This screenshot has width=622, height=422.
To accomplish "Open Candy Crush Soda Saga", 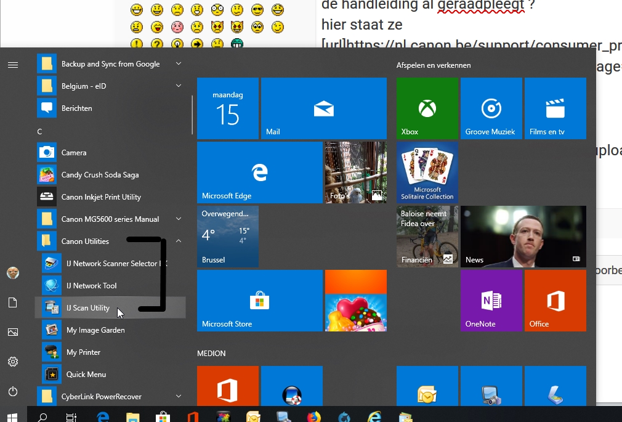I will [100, 174].
